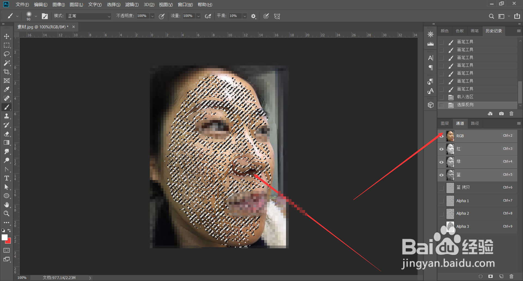Image resolution: width=523 pixels, height=281 pixels.
Task: Show the Alpha 1 channel visibility
Action: click(x=442, y=201)
